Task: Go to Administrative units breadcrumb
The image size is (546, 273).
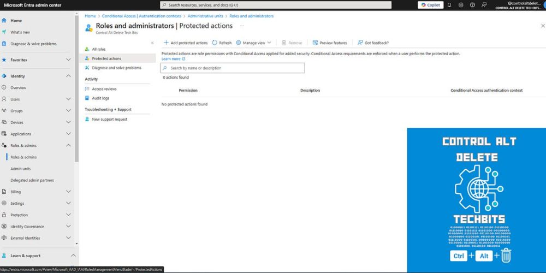Action: 205,16
